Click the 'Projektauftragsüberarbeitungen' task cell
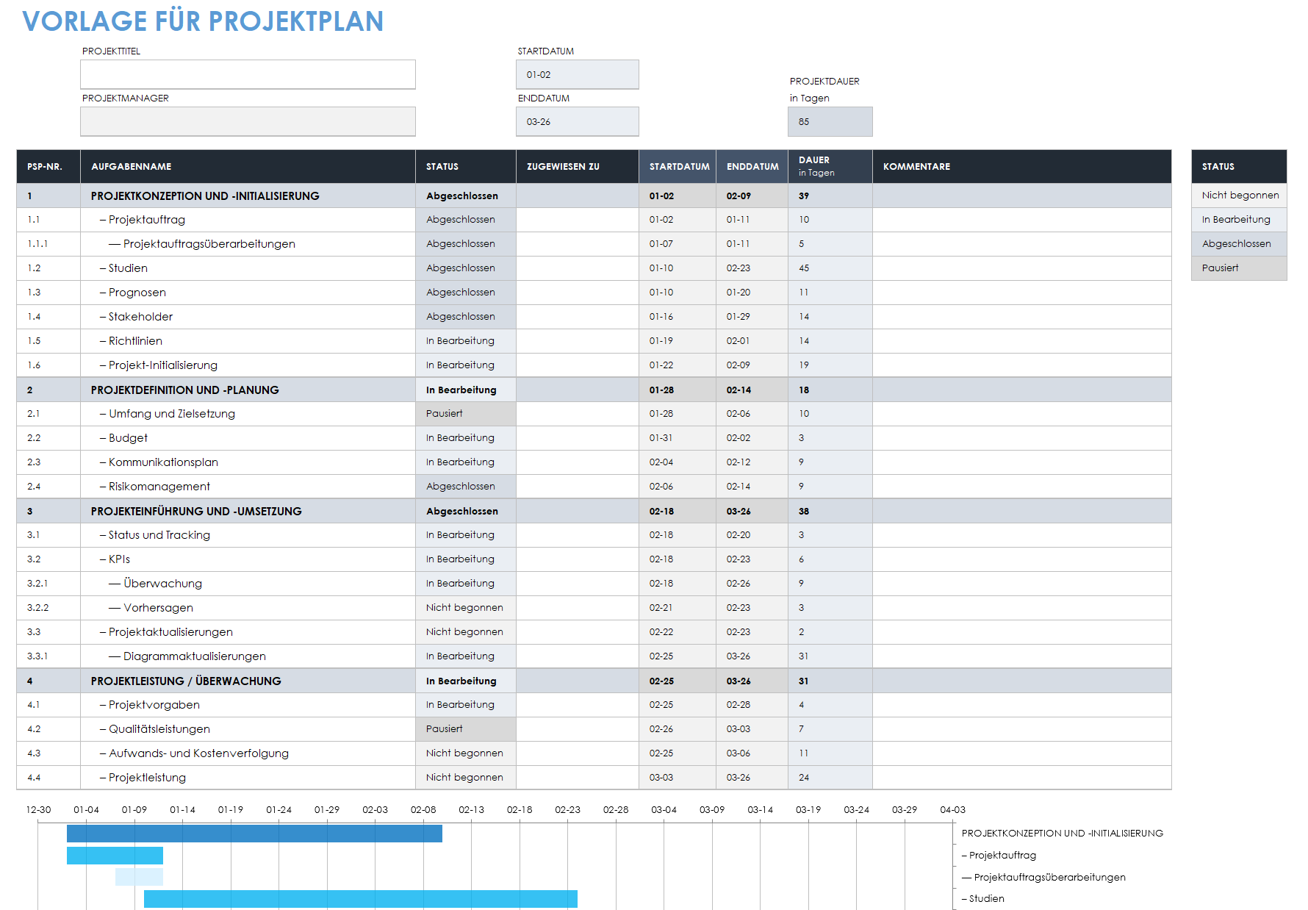The height and width of the screenshot is (910, 1308). pos(248,244)
